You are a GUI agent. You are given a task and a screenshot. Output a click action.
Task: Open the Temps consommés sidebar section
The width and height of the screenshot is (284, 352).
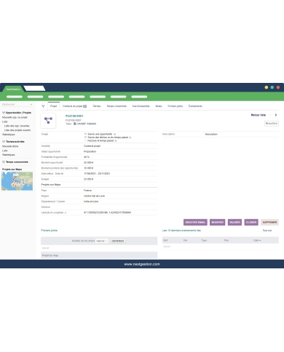click(17, 162)
